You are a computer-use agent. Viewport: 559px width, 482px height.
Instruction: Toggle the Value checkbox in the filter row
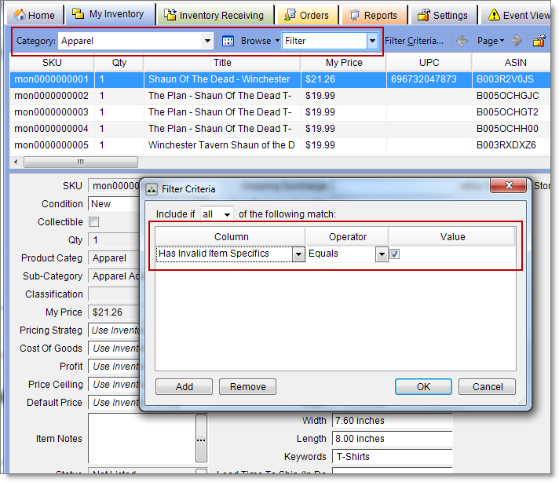395,254
